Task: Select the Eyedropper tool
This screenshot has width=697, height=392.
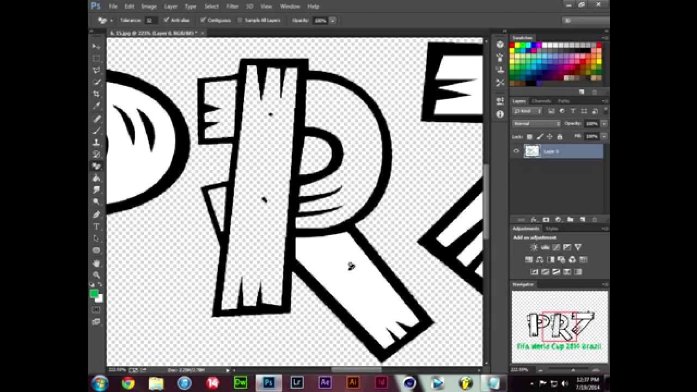Action: point(96,106)
